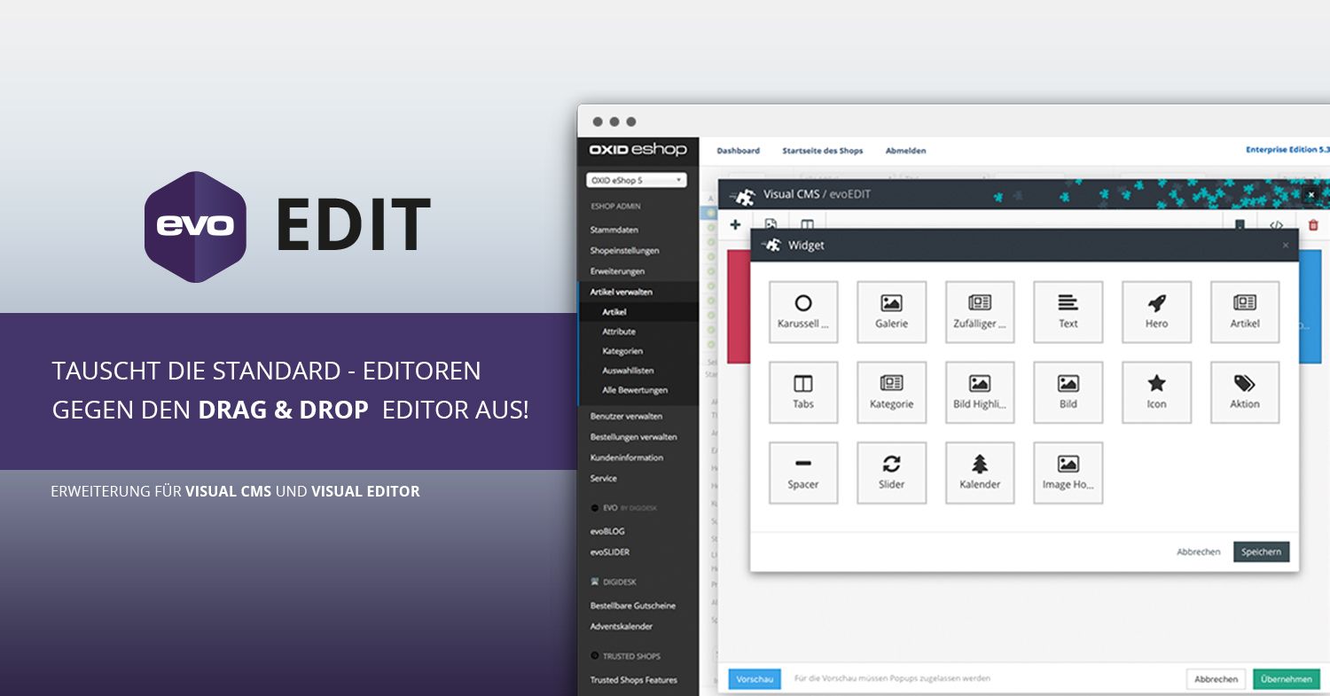The image size is (1330, 696).
Task: Select the Karussell widget tile
Action: (803, 312)
